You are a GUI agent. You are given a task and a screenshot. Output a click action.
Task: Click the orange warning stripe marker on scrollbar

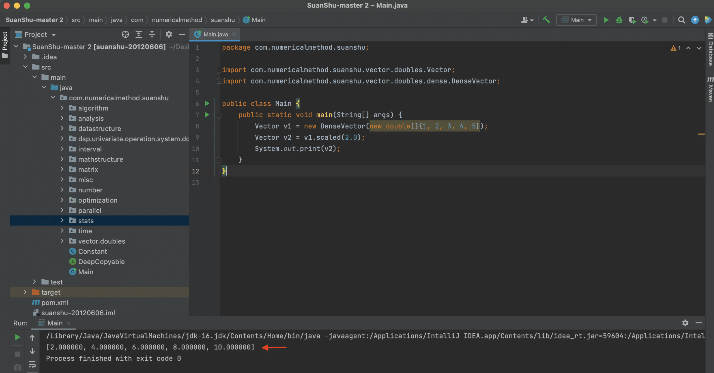[x=701, y=134]
